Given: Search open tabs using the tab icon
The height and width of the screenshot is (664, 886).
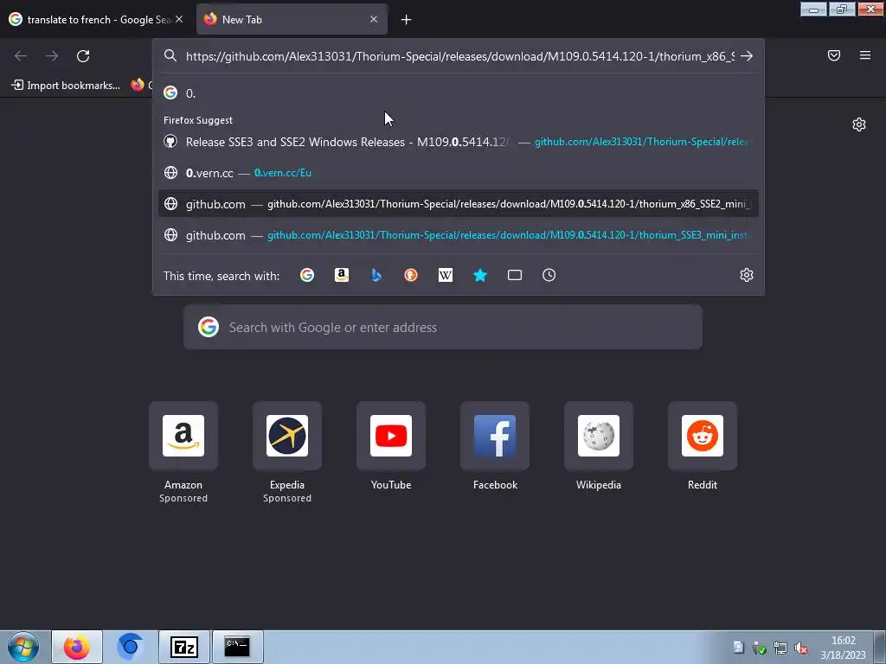Looking at the screenshot, I should (x=514, y=275).
